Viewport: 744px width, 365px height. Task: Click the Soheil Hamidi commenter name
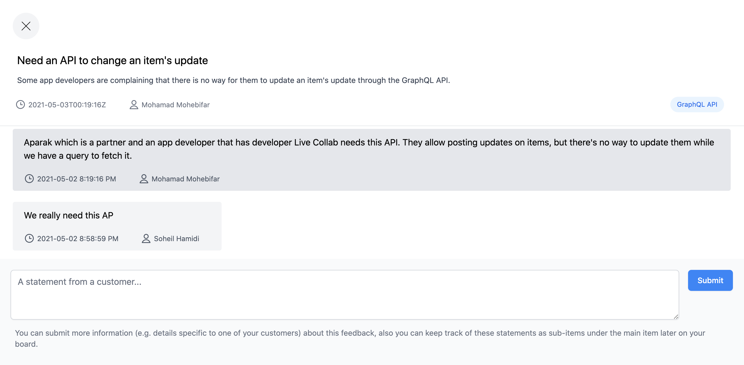tap(176, 239)
